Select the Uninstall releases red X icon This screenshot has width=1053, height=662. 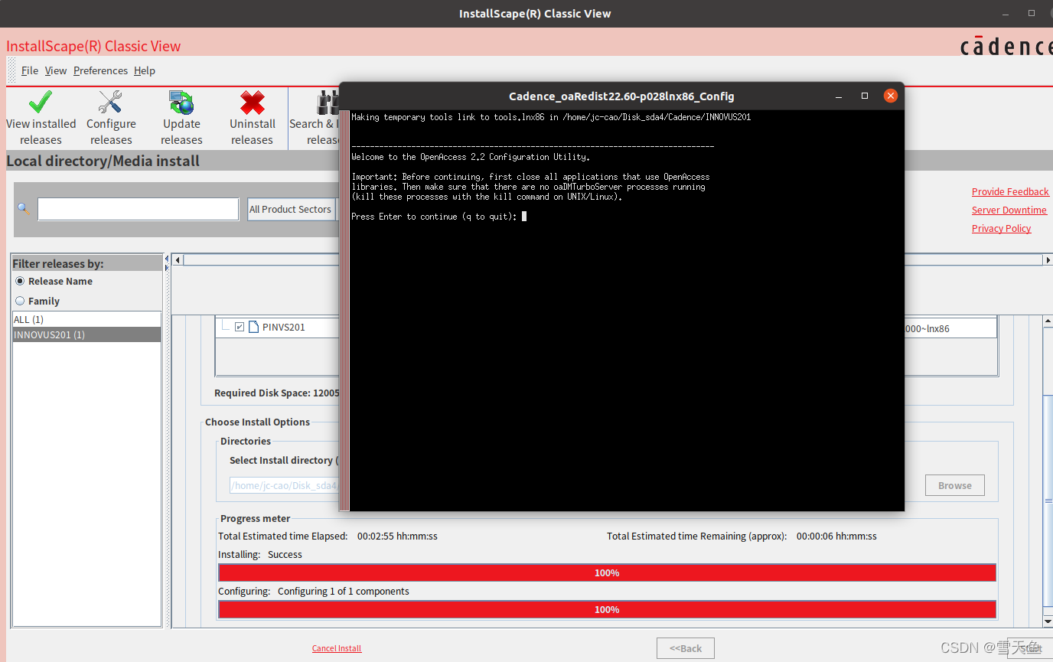252,102
